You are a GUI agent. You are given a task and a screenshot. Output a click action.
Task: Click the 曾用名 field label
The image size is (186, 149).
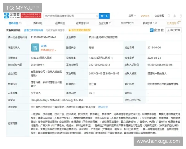point(128,93)
